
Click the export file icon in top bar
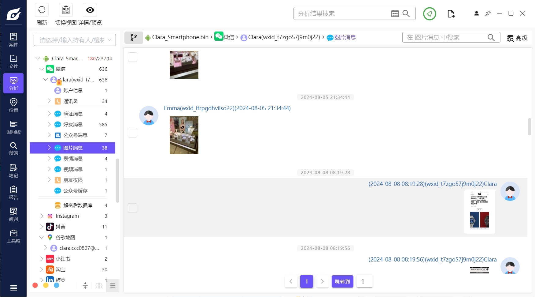451,14
